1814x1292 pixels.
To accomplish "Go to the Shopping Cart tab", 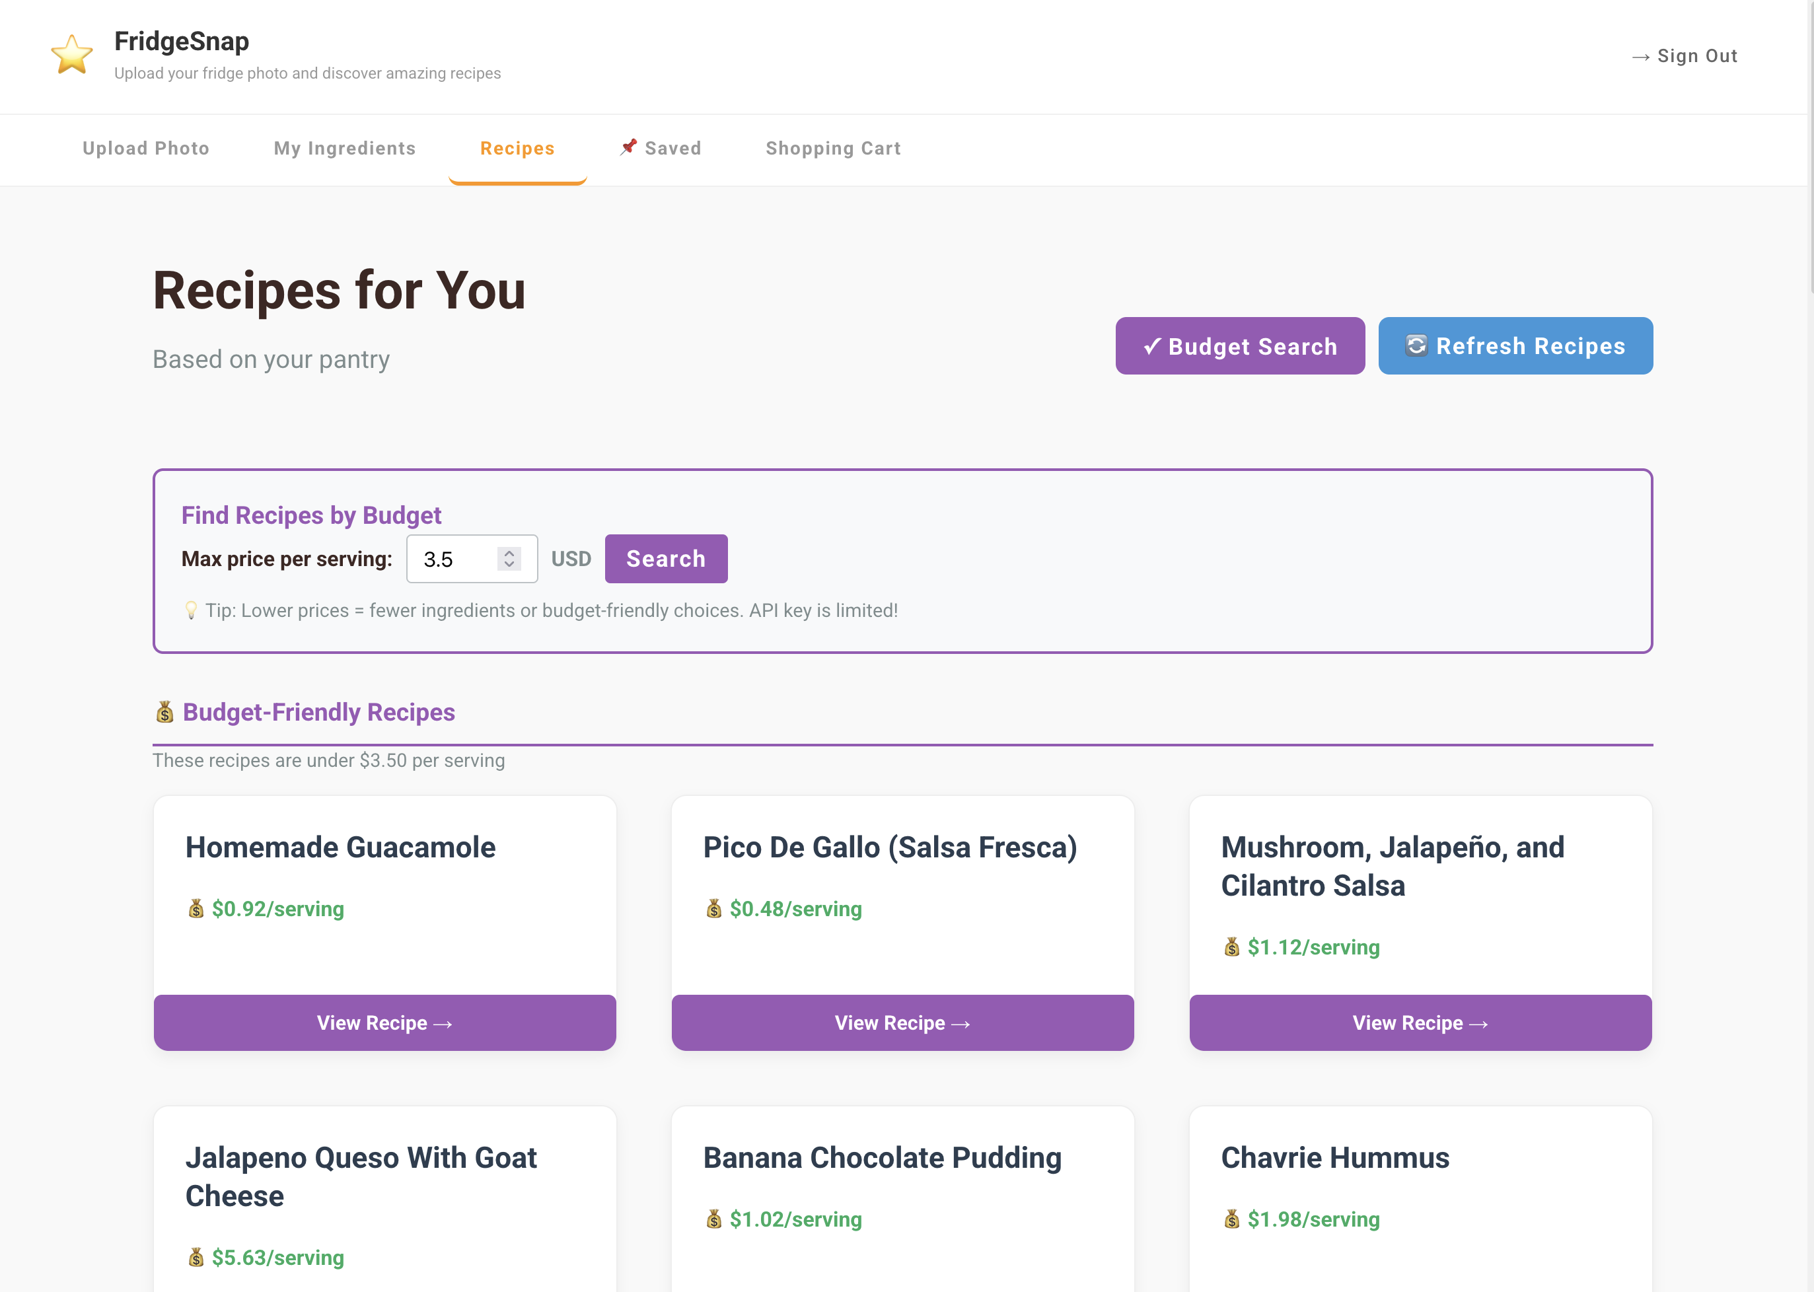I will tap(833, 149).
